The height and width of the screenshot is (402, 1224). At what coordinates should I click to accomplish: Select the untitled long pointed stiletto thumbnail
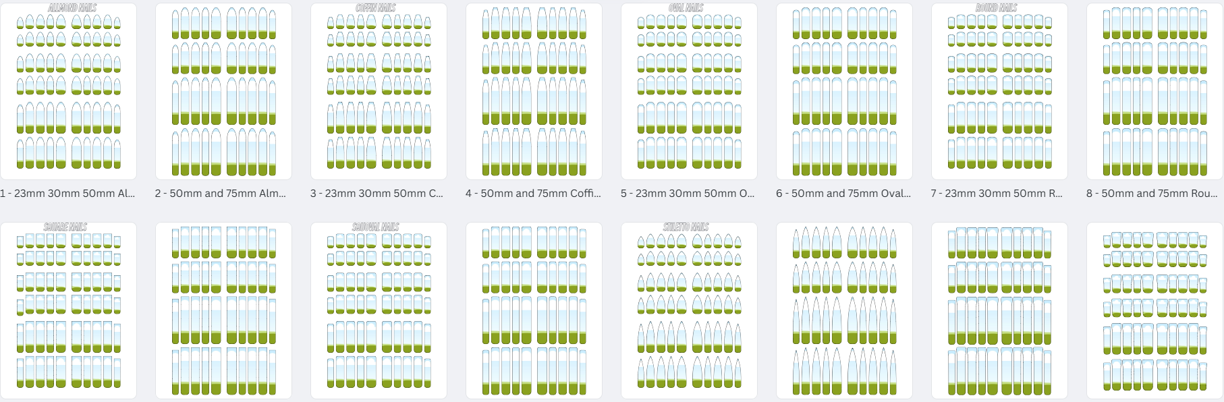pos(844,310)
